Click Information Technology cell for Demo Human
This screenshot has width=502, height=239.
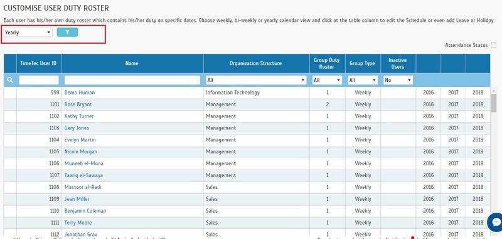(x=233, y=93)
